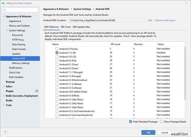Select Kotlin in the settings tree

[x=9, y=100]
